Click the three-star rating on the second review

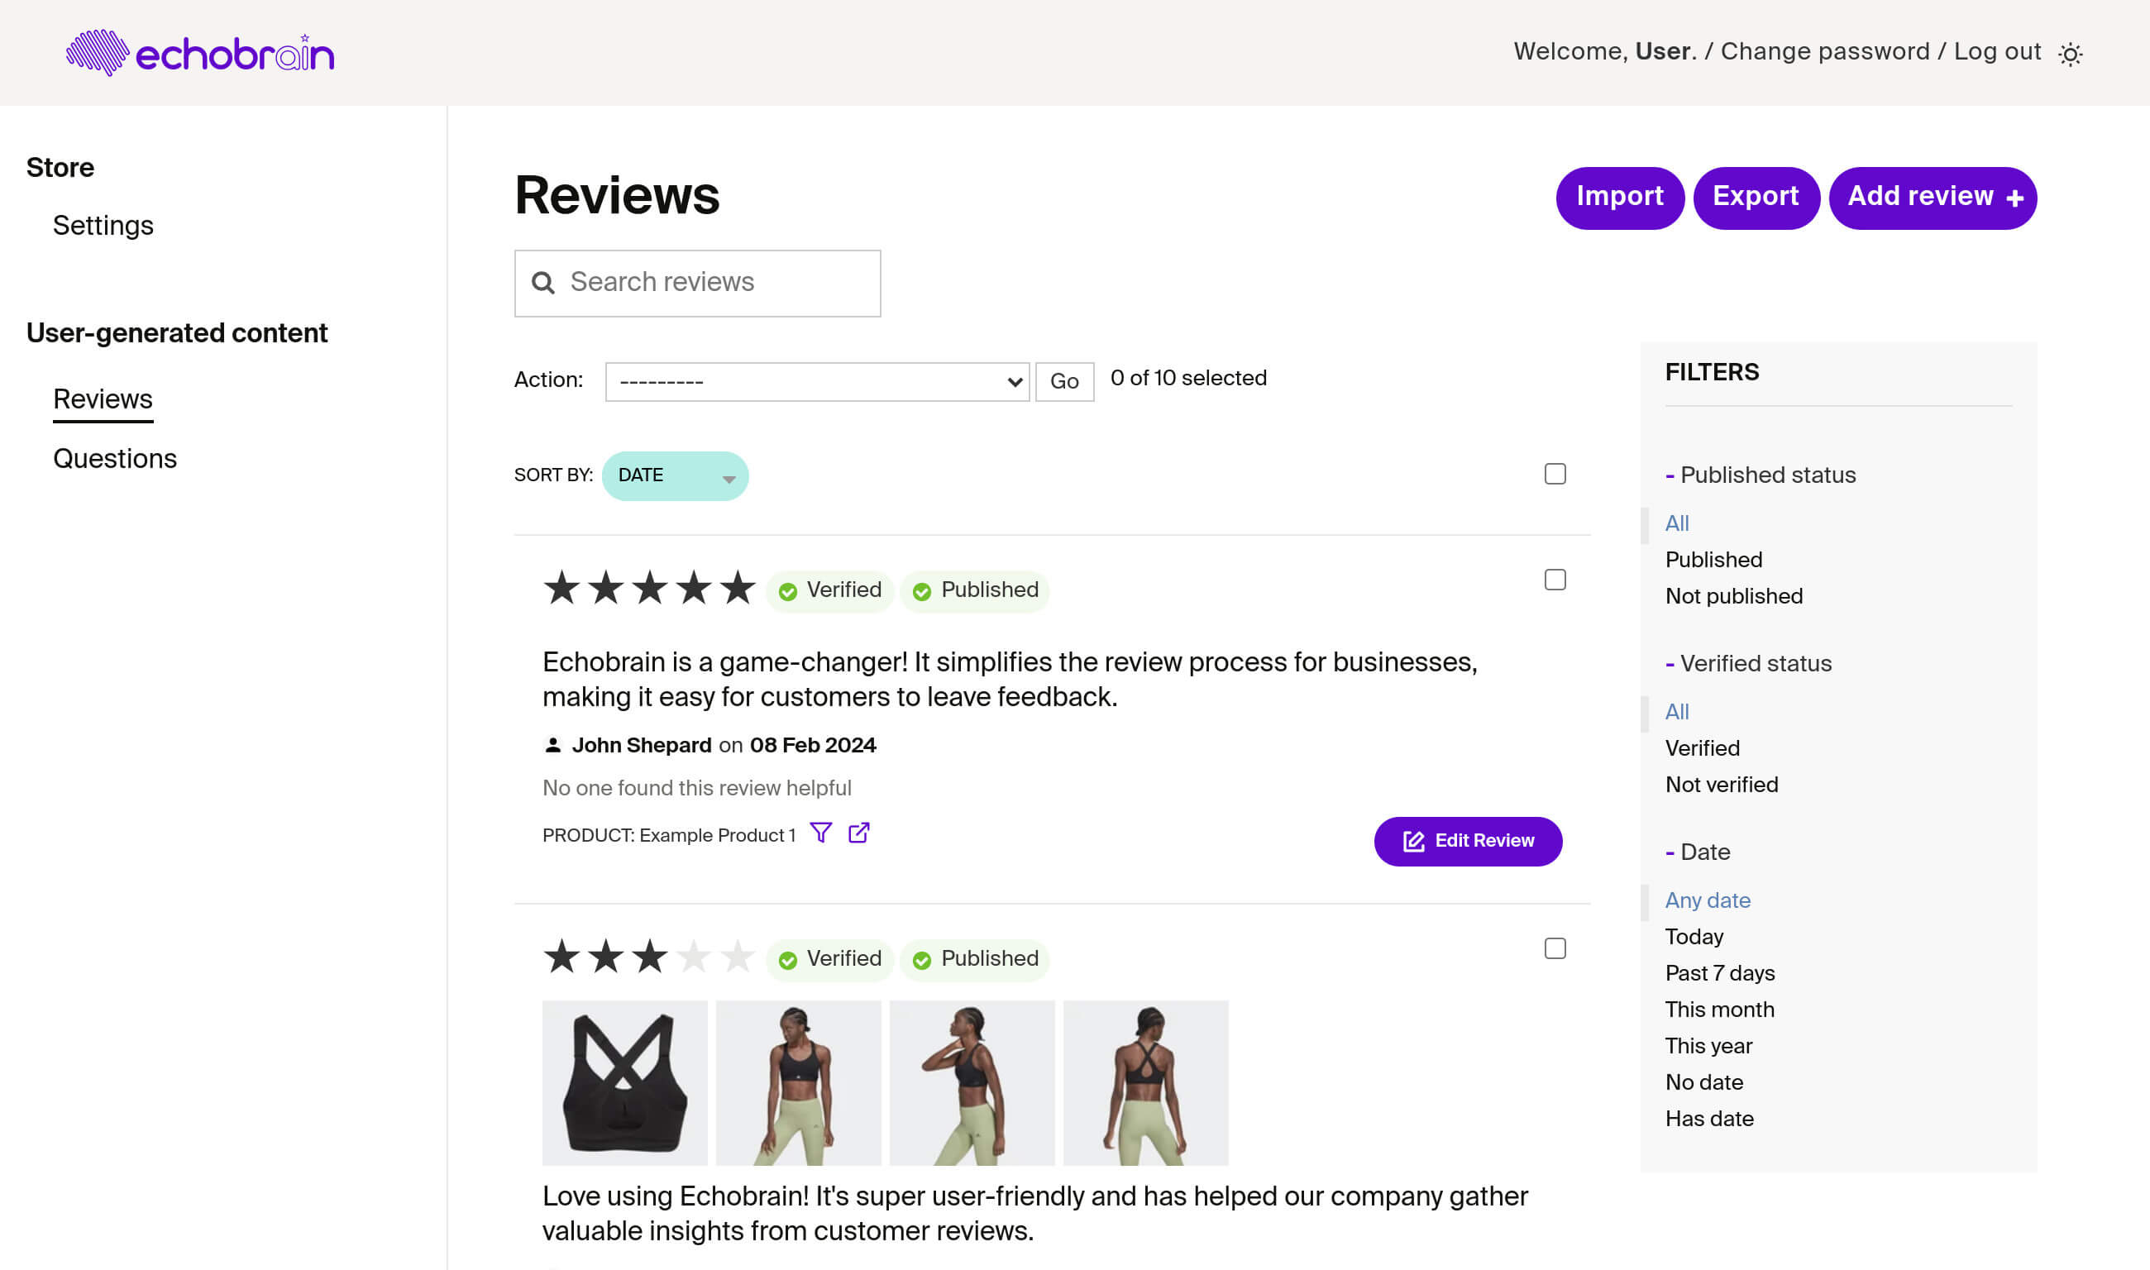point(650,957)
